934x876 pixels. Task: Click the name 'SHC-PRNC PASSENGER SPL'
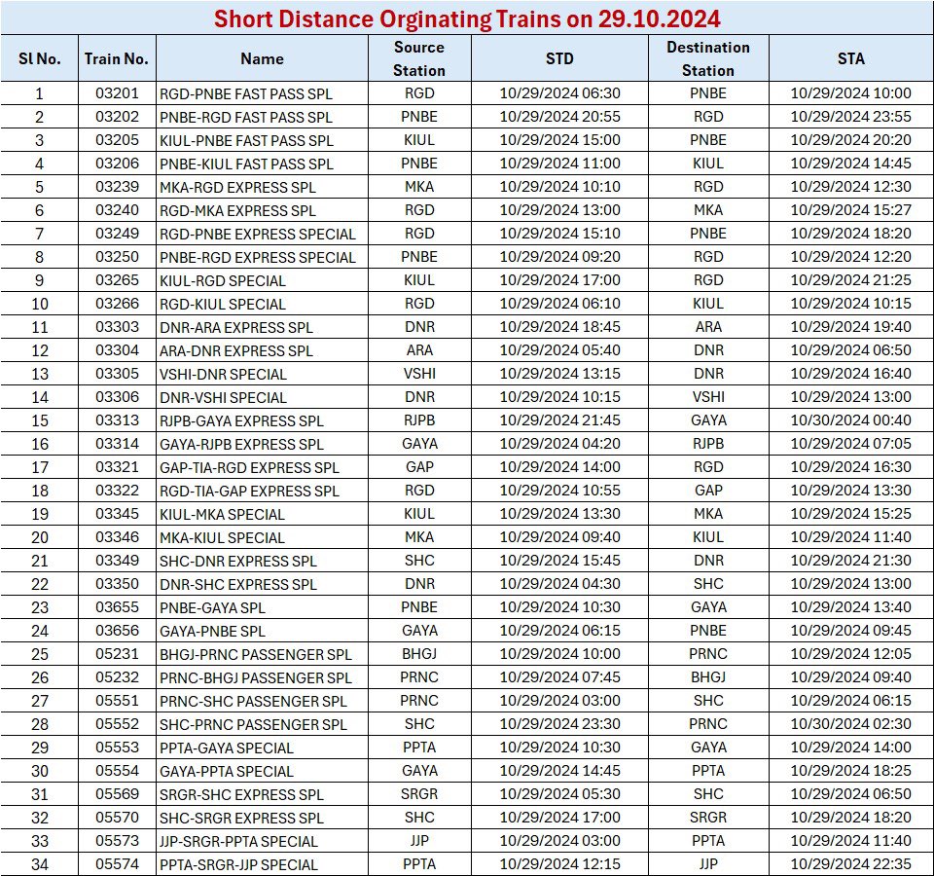point(253,724)
